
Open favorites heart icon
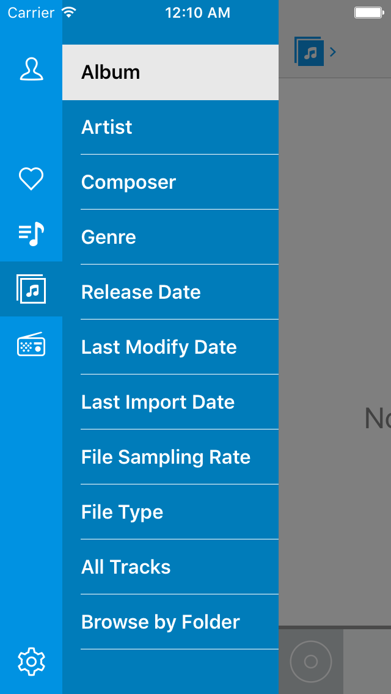pyautogui.click(x=31, y=179)
